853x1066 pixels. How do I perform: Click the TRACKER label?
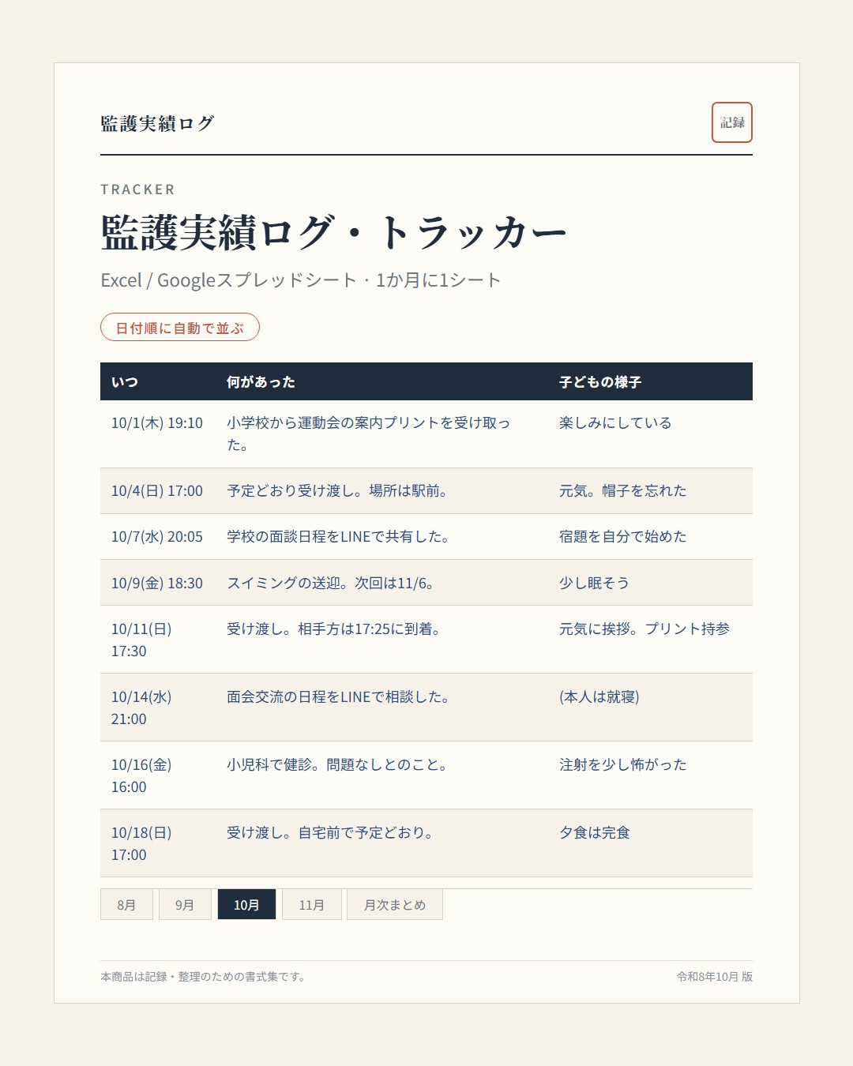[137, 190]
